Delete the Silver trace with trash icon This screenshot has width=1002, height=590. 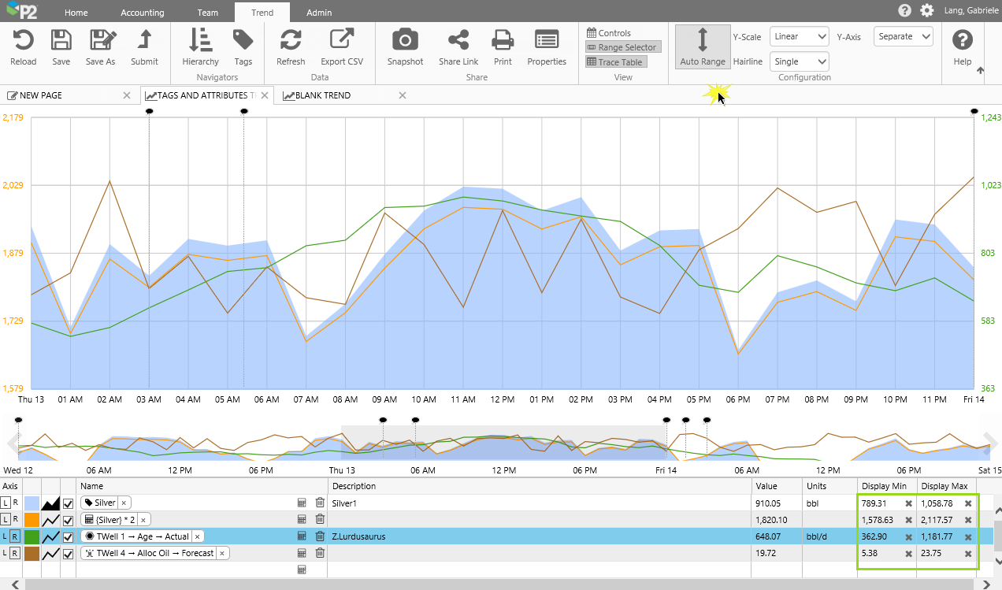(x=320, y=503)
